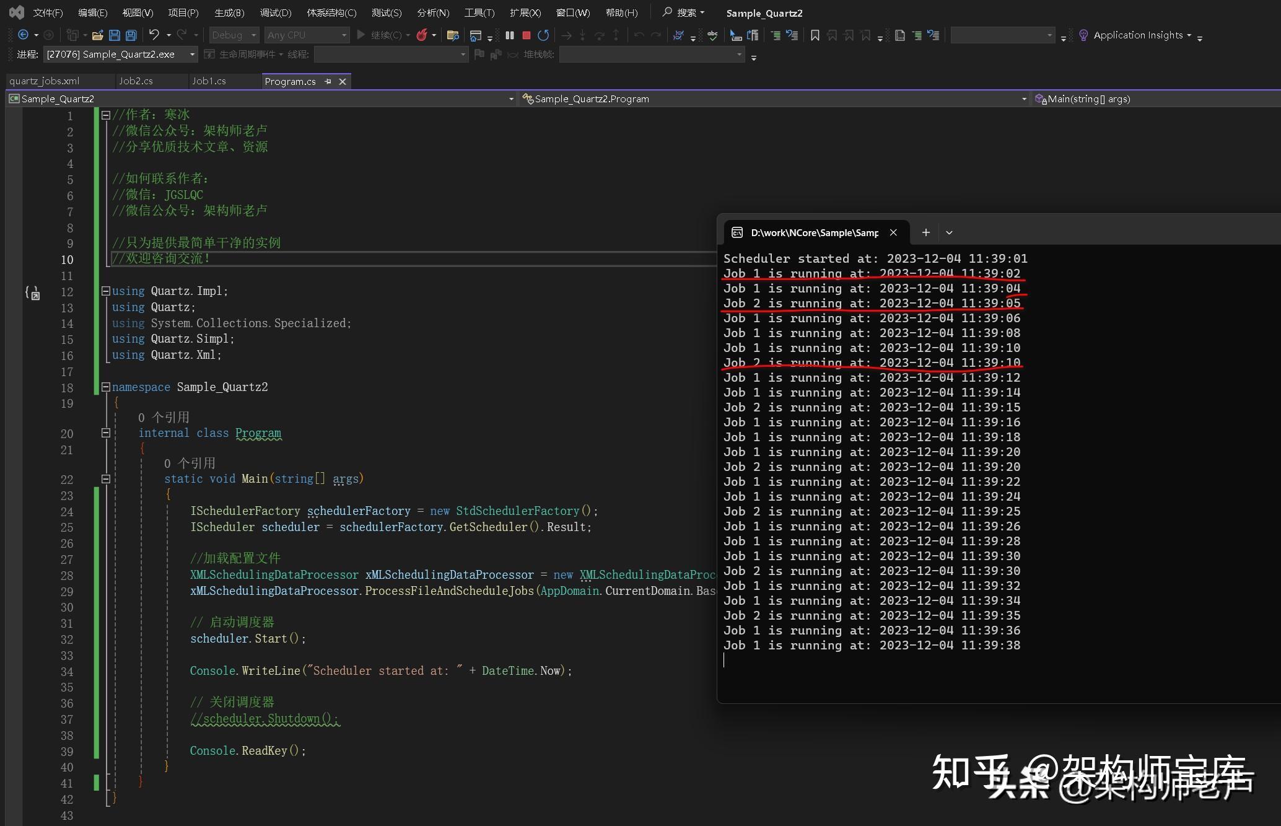1281x826 pixels.
Task: Click the Hot Reload flame icon
Action: [422, 35]
